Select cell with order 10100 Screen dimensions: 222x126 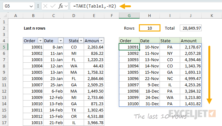129,104
